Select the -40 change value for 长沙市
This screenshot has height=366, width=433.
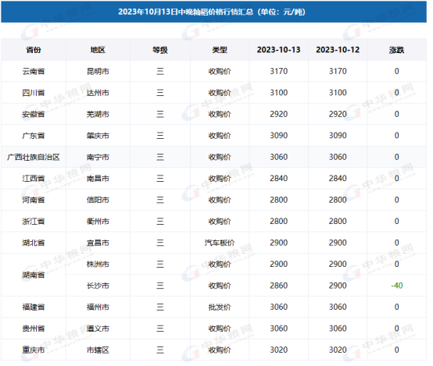tap(397, 286)
